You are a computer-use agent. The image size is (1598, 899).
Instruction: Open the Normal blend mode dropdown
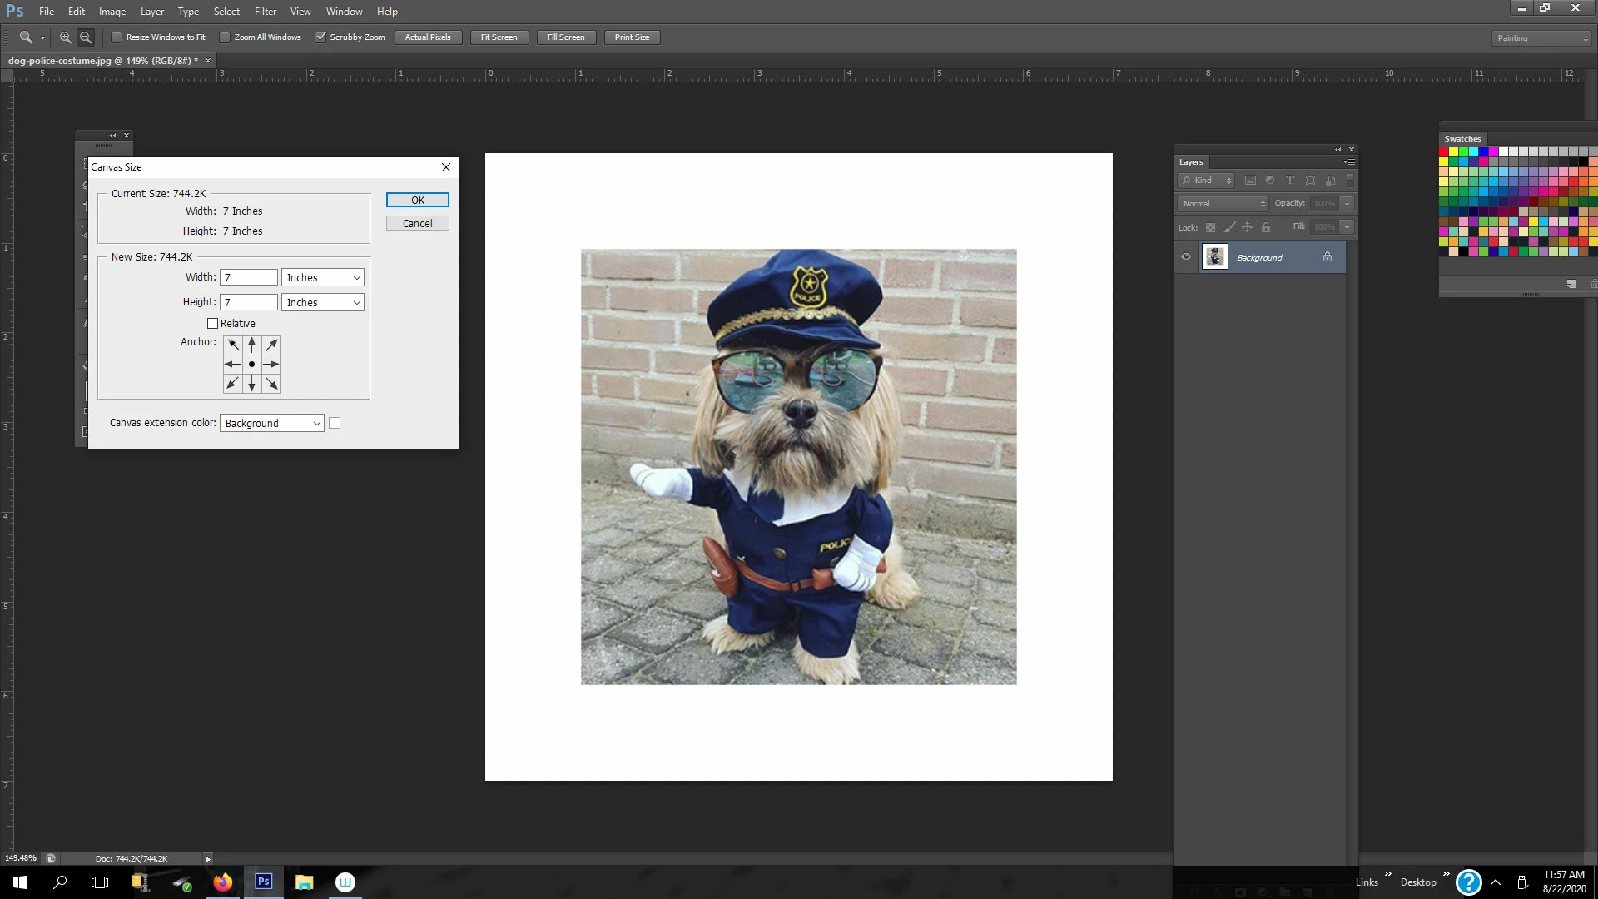tap(1222, 204)
